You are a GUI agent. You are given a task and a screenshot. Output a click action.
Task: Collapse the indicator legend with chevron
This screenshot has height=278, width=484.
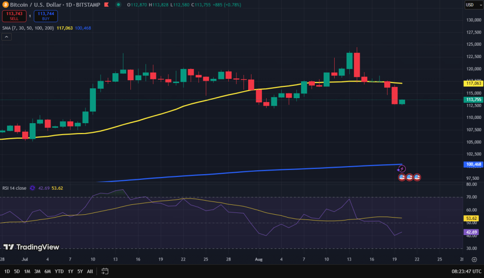tap(7, 37)
